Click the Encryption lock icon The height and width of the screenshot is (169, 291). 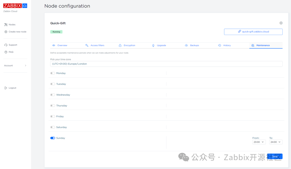pos(120,45)
